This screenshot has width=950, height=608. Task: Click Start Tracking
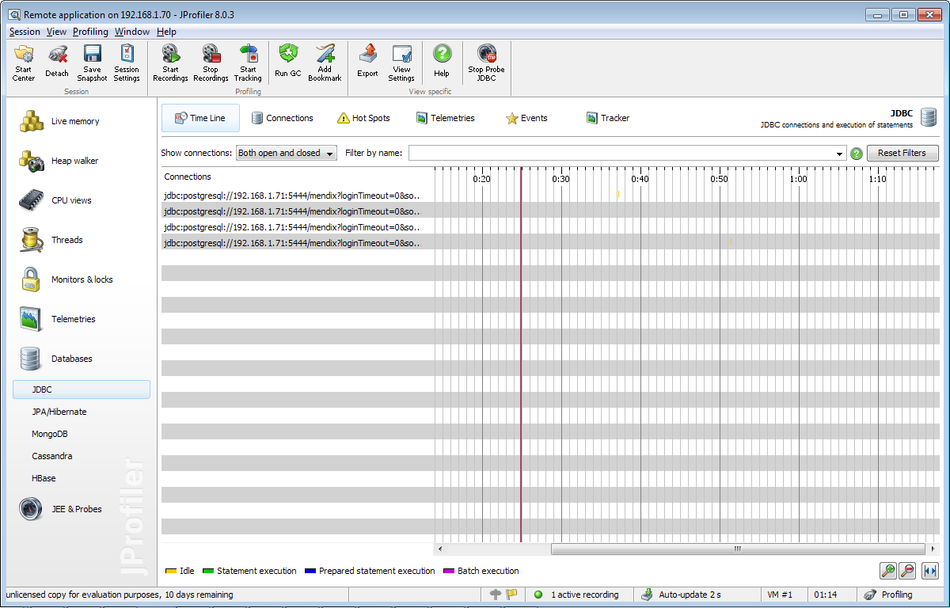(x=248, y=63)
